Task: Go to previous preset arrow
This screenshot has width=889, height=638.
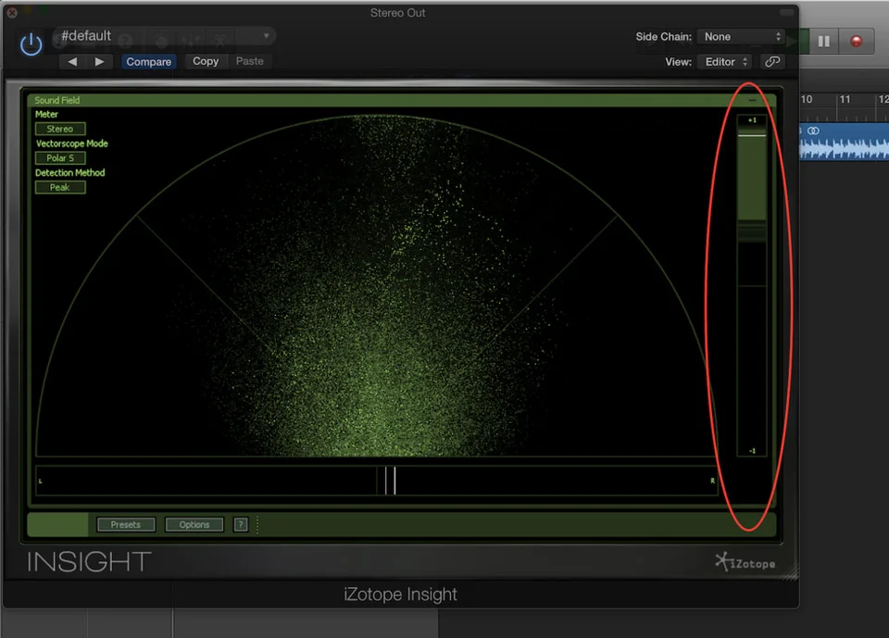Action: point(72,61)
